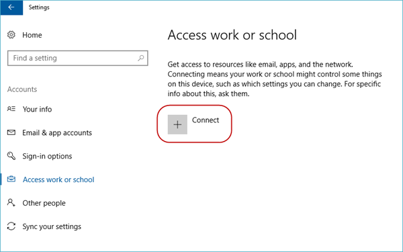Click the Other people icon
Viewport: 403px width, 252px height.
(x=11, y=203)
